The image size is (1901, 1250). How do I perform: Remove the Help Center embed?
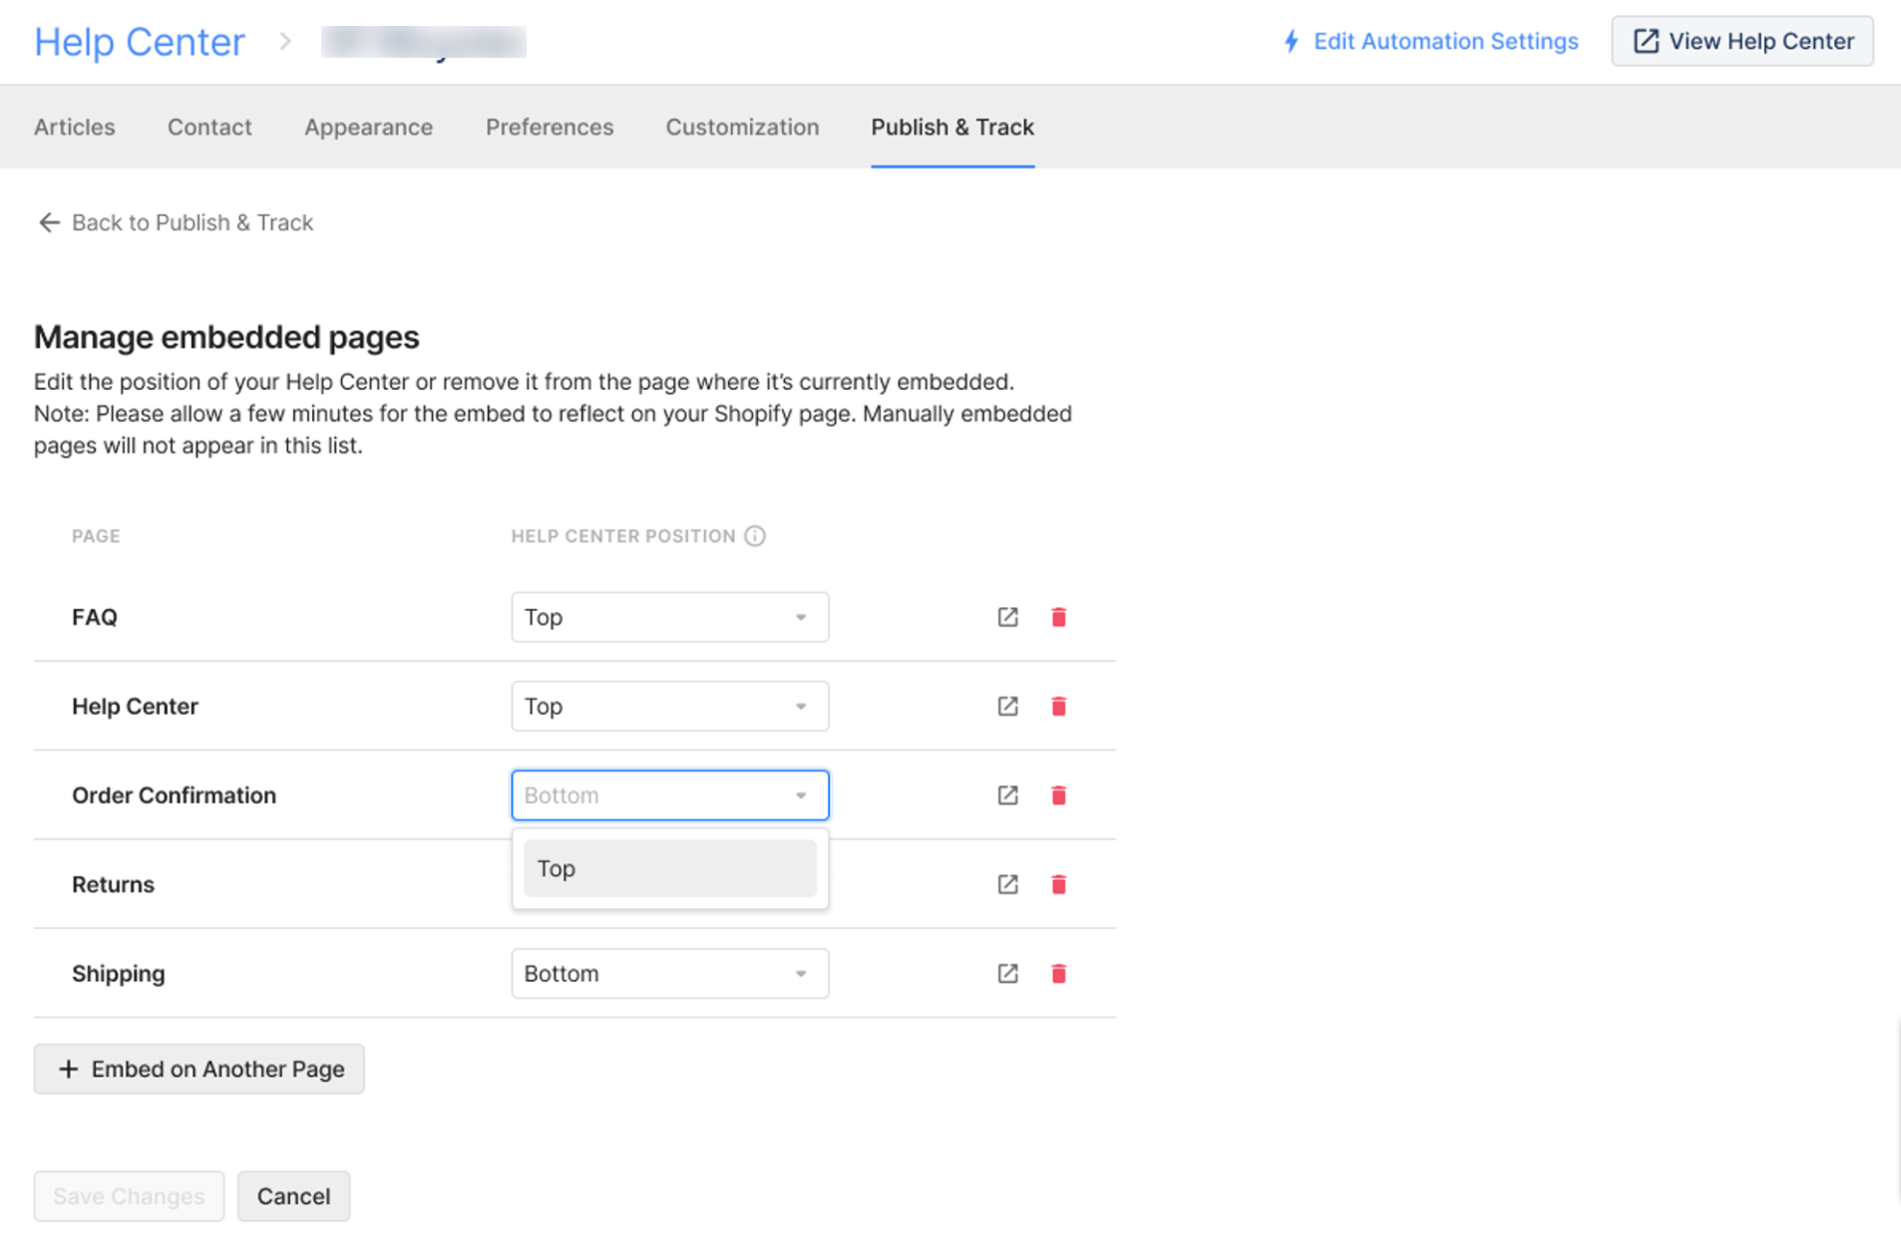(1058, 706)
